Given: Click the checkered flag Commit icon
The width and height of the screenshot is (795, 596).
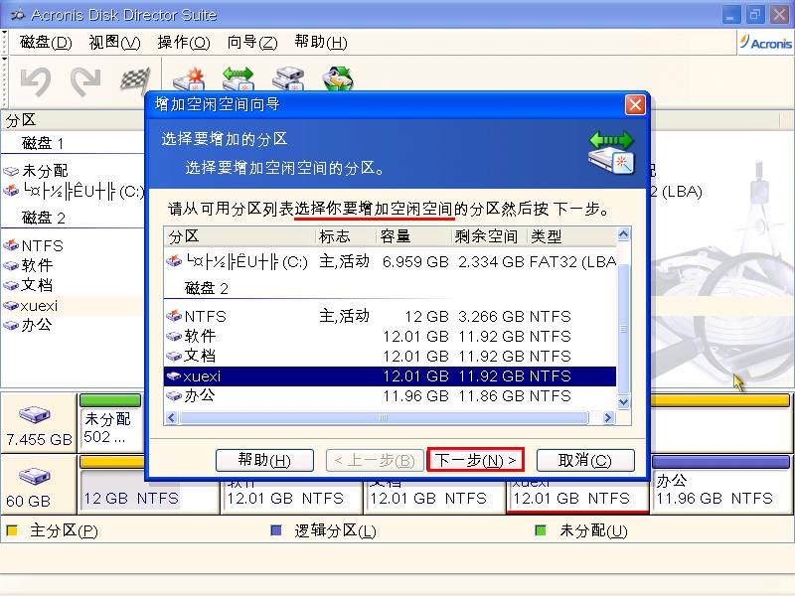Looking at the screenshot, I should [x=135, y=80].
